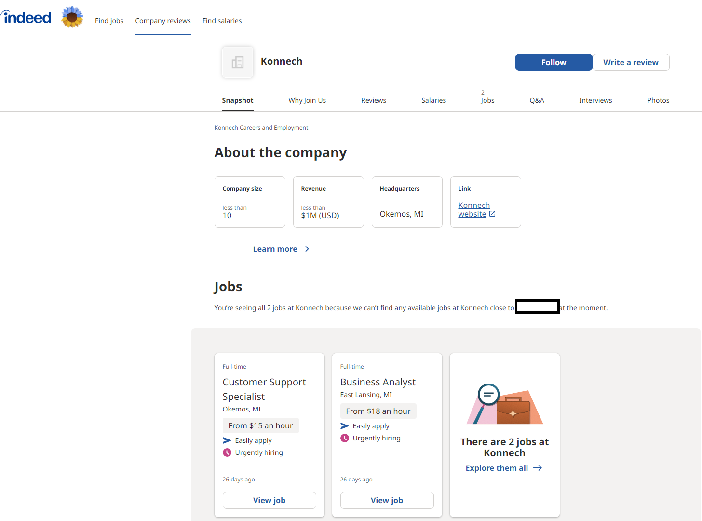The height and width of the screenshot is (521, 702).
Task: Click the 'East Lansing, MI' location text
Action: [366, 395]
